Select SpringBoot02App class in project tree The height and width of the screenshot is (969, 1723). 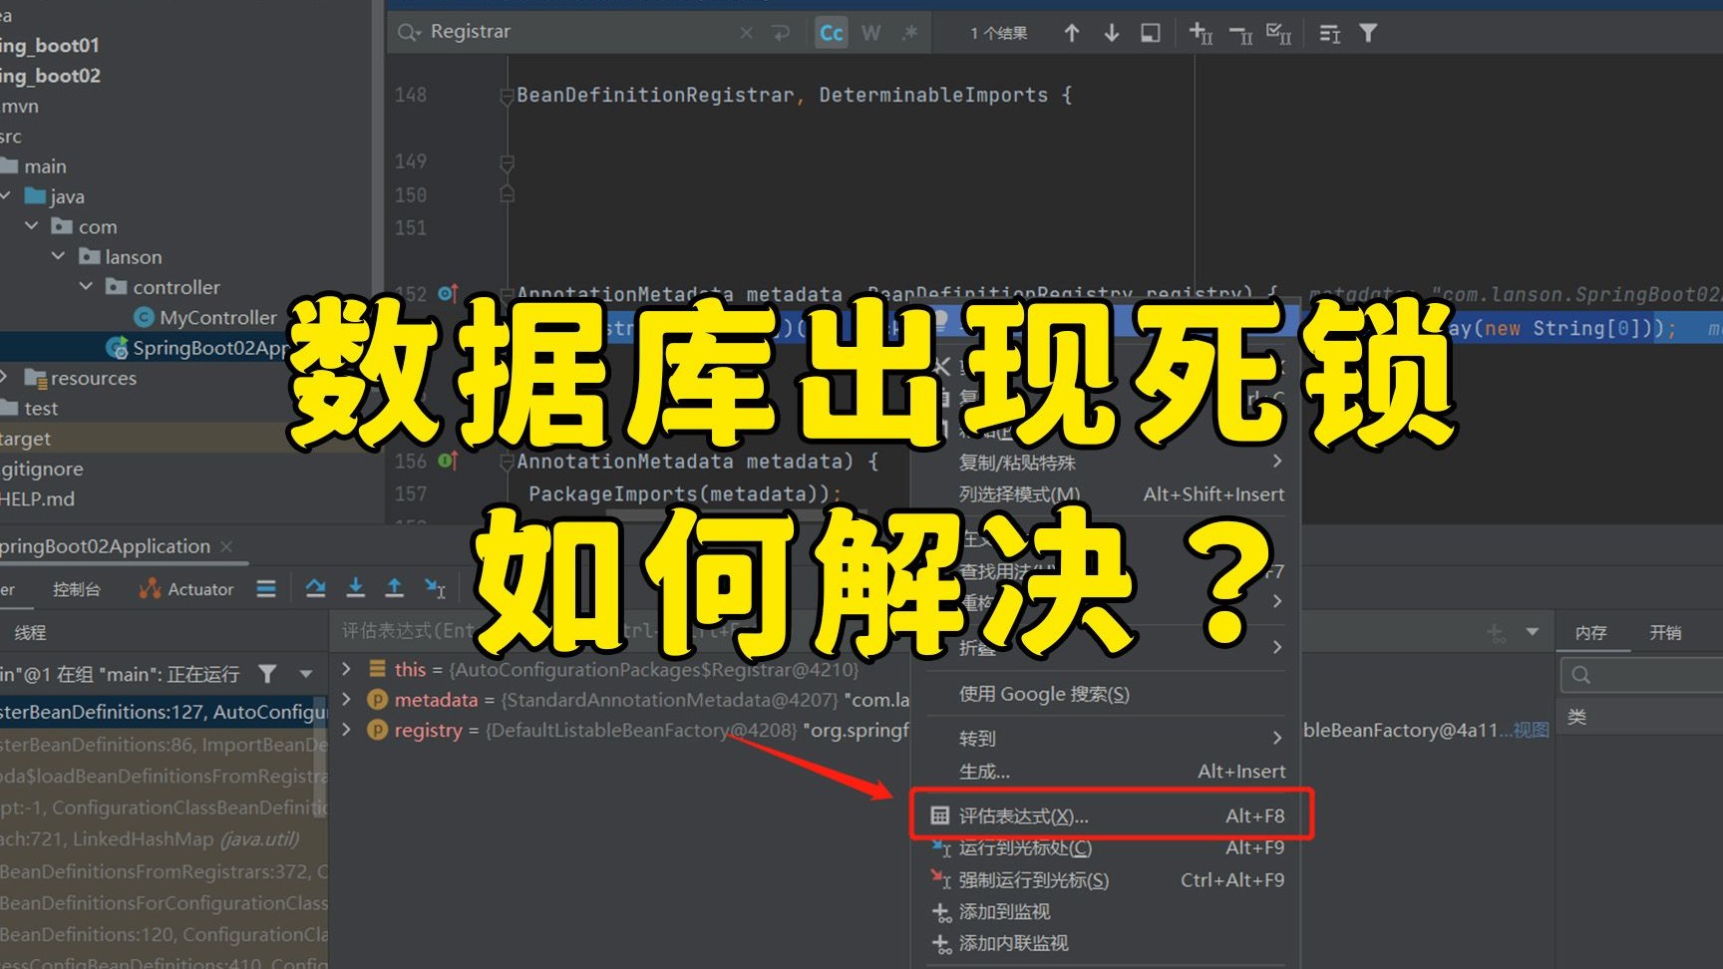pyautogui.click(x=197, y=348)
